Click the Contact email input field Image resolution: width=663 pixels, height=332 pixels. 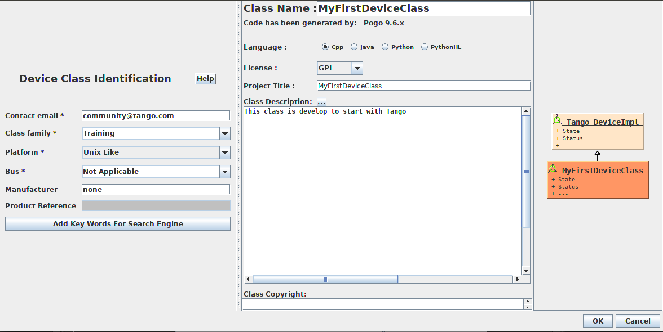click(156, 115)
